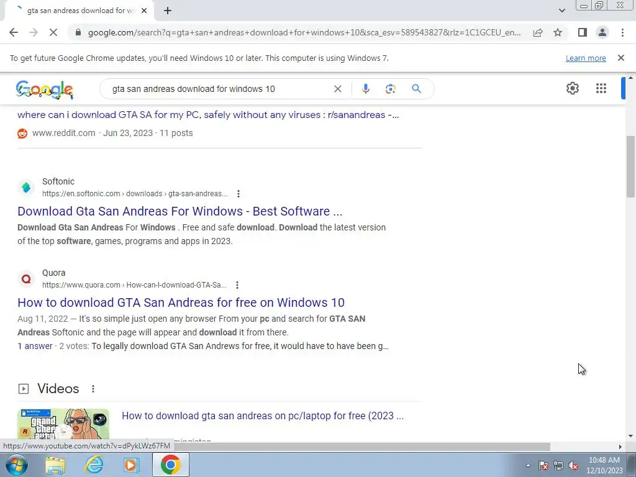Click scroll right arrow on horizontal scrollbar
The image size is (636, 477).
pyautogui.click(x=620, y=447)
